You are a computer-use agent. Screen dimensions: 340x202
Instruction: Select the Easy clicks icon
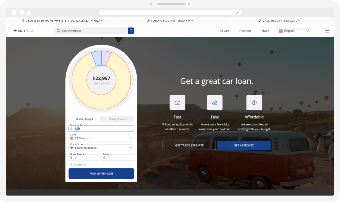215,102
